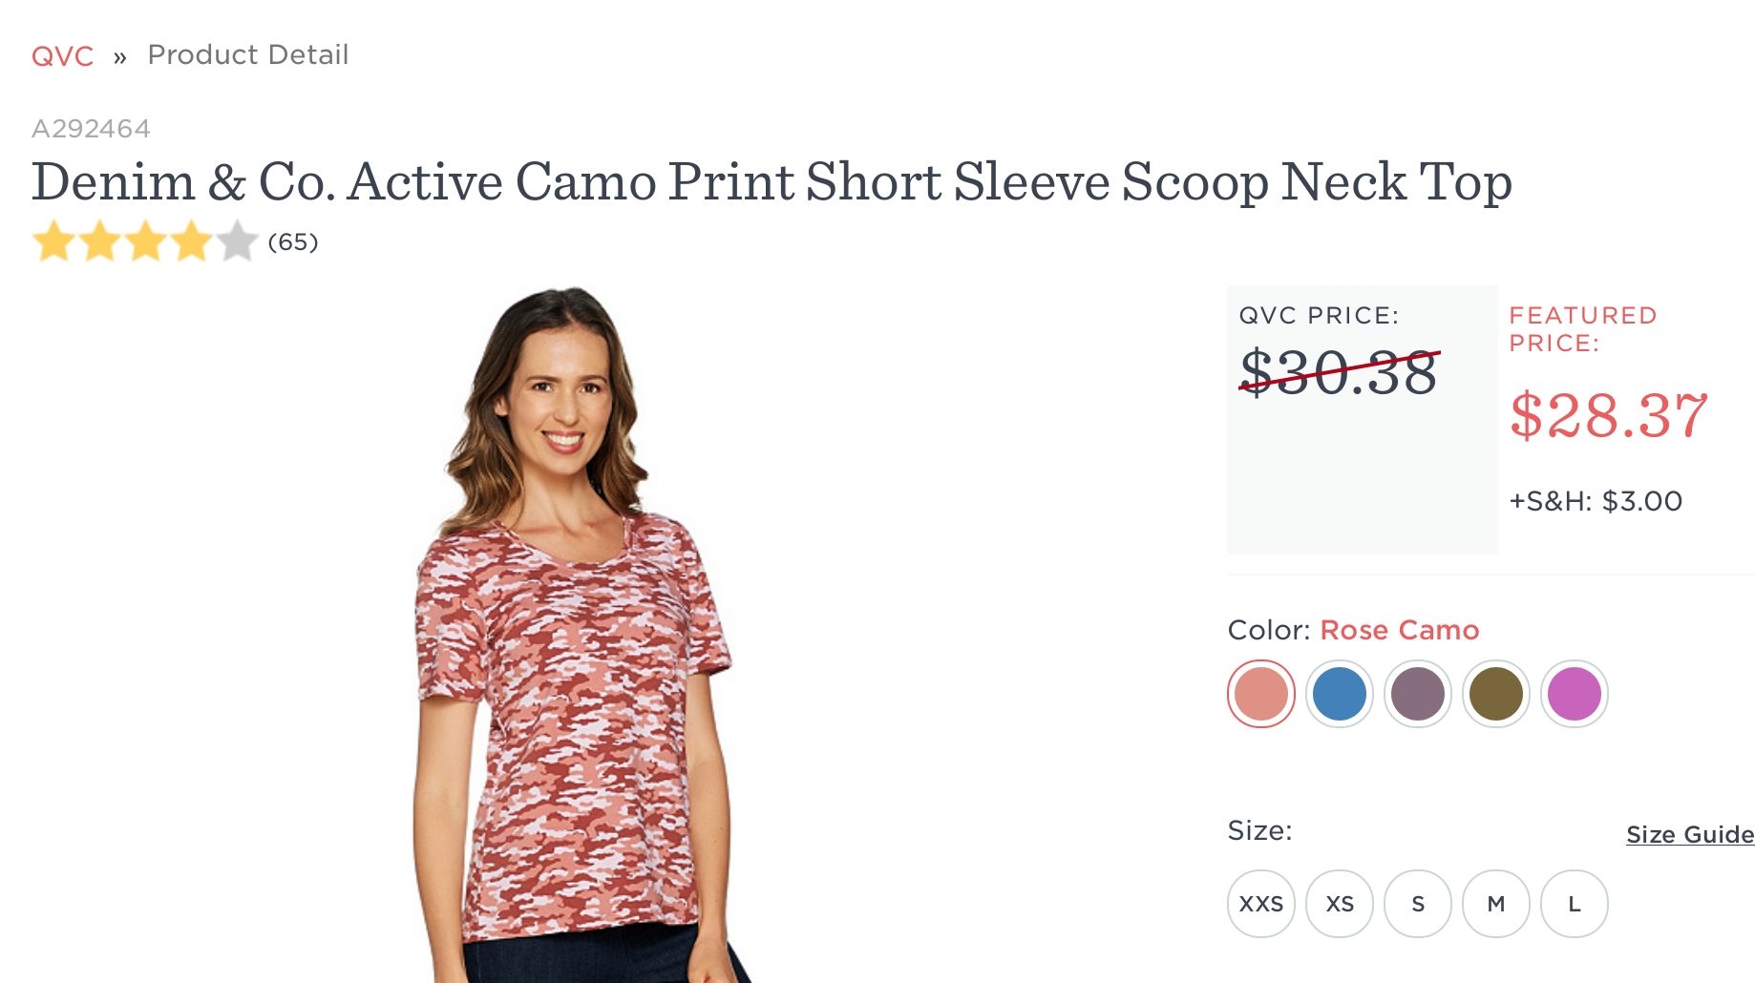Select size L
The width and height of the screenshot is (1755, 983).
1574,904
